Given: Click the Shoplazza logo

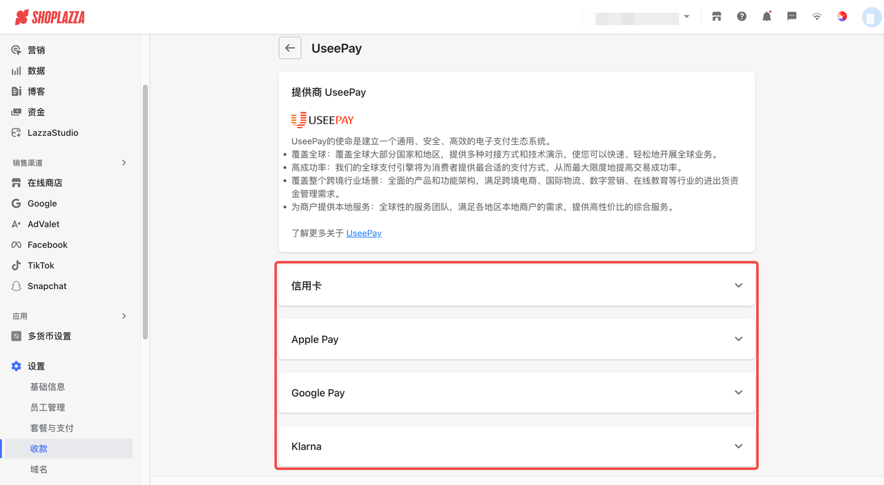Looking at the screenshot, I should point(50,17).
